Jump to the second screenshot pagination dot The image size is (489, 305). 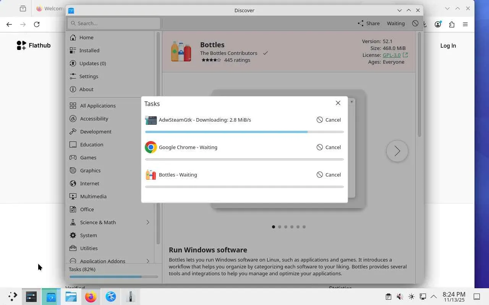click(x=280, y=227)
